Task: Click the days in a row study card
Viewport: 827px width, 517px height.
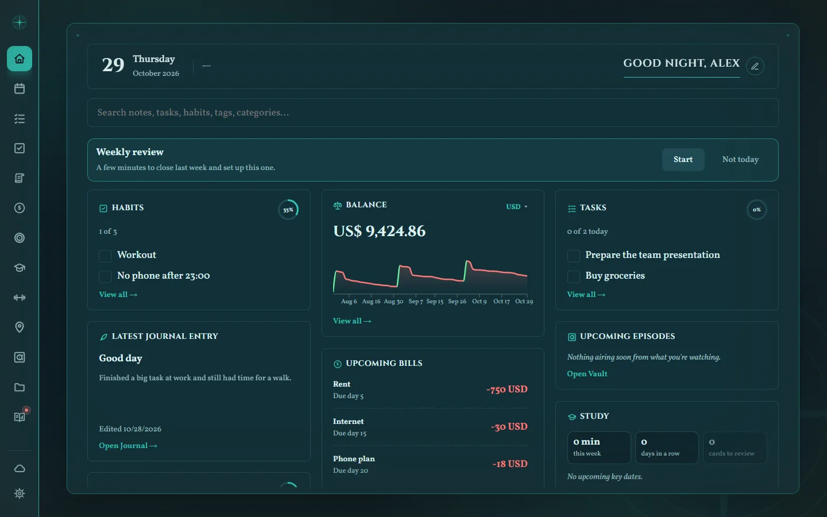Action: coord(667,447)
